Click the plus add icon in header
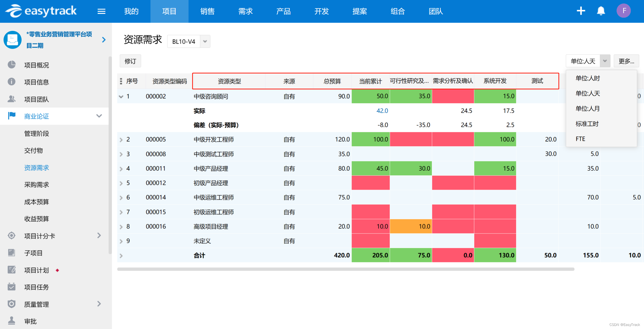The image size is (644, 329). tap(581, 11)
